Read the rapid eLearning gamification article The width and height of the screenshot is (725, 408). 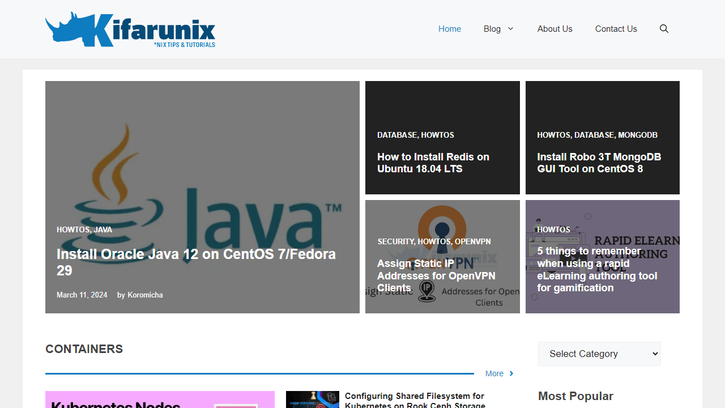(x=597, y=269)
